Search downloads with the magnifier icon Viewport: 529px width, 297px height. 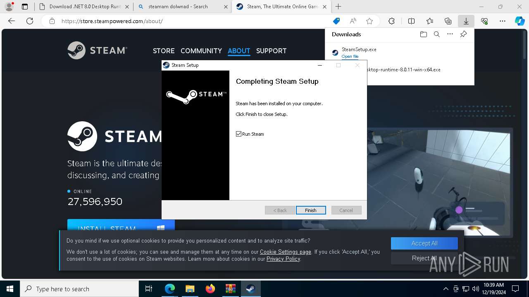coord(436,34)
